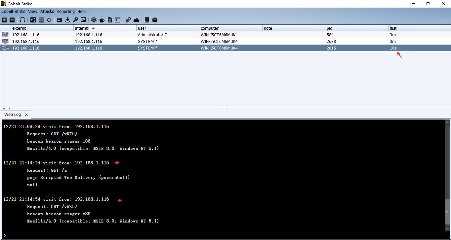Open the Help menu
451x240 pixels.
point(81,11)
